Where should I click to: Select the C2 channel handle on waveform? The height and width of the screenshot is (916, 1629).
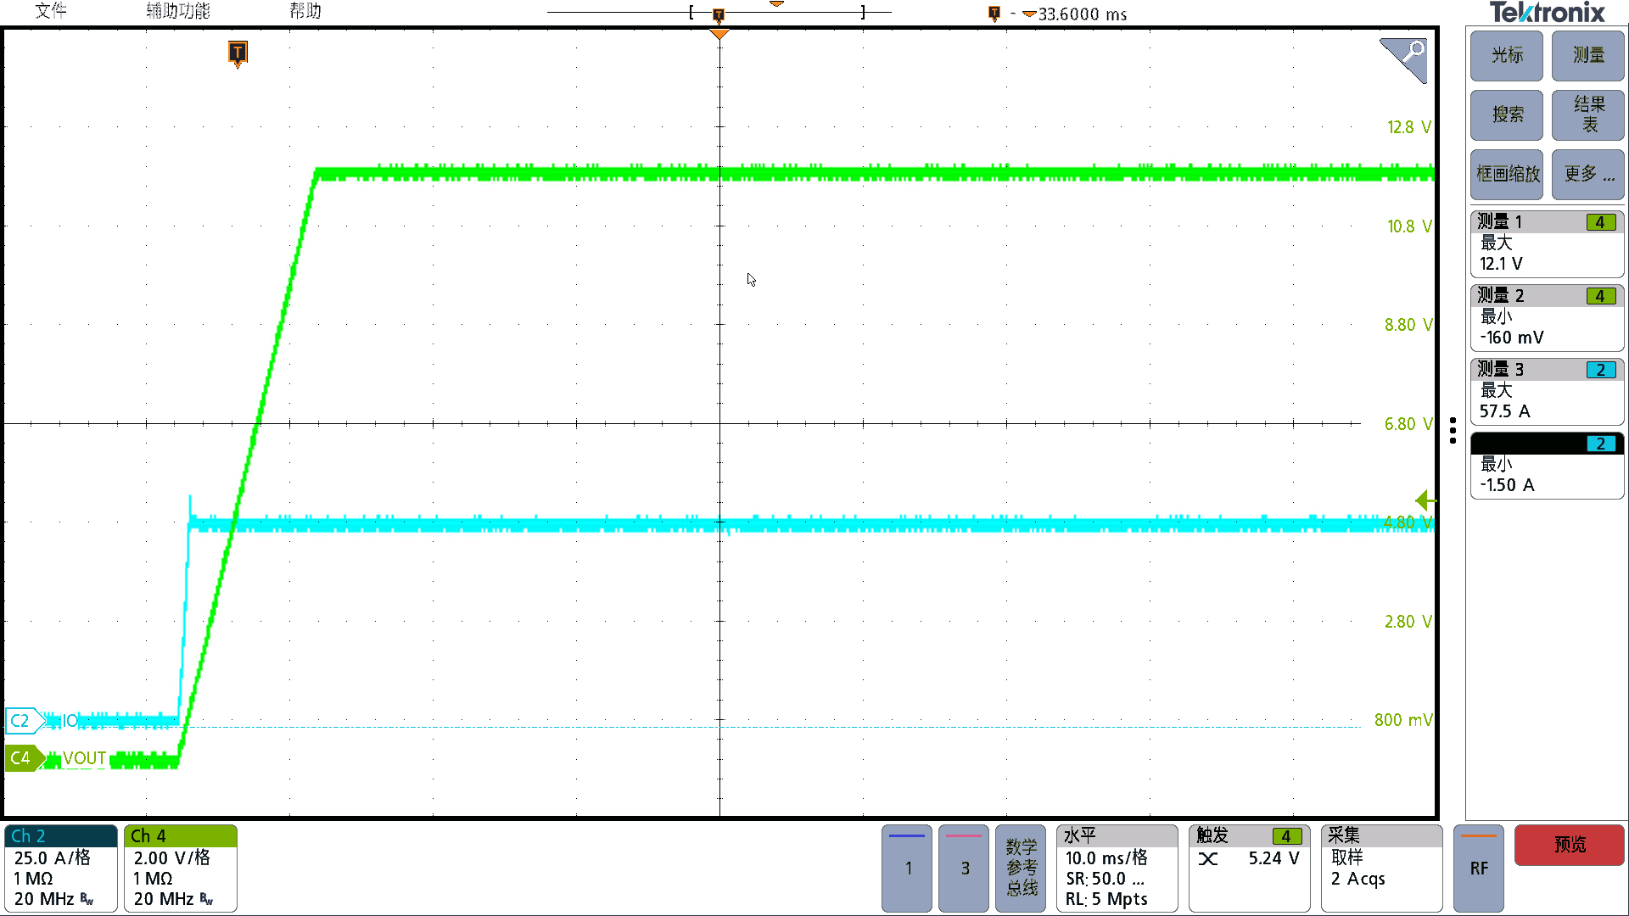[x=22, y=721]
